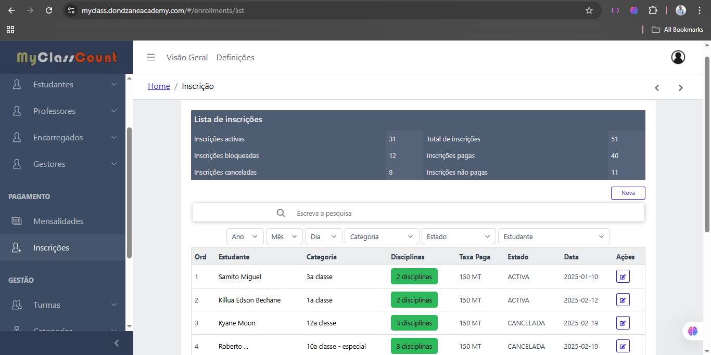Open the Estado filter dropdown

458,236
